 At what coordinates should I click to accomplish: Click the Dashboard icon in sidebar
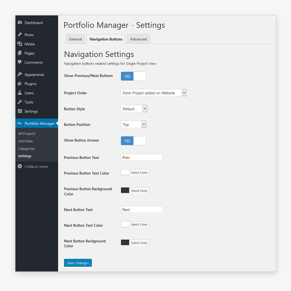tap(20, 23)
